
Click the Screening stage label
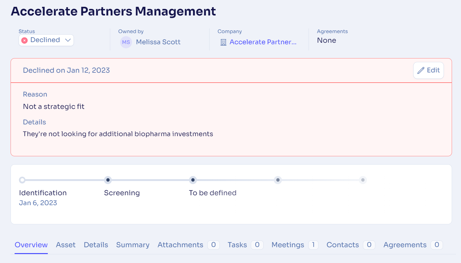pyautogui.click(x=122, y=193)
